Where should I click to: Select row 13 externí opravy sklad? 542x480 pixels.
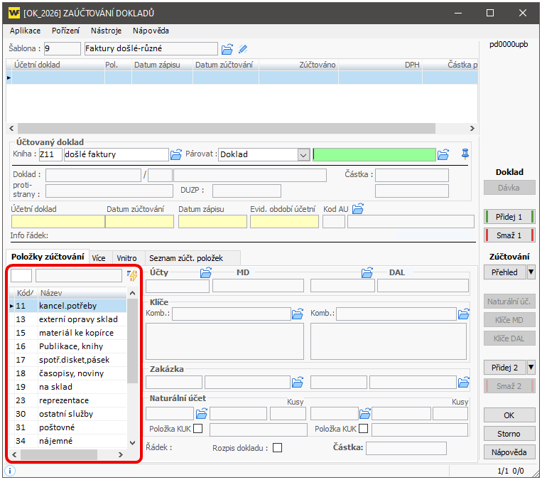pos(67,319)
